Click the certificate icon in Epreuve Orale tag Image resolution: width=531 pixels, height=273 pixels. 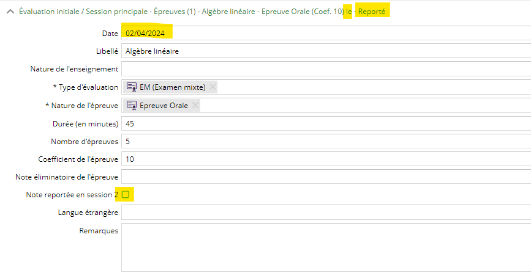[x=132, y=106]
